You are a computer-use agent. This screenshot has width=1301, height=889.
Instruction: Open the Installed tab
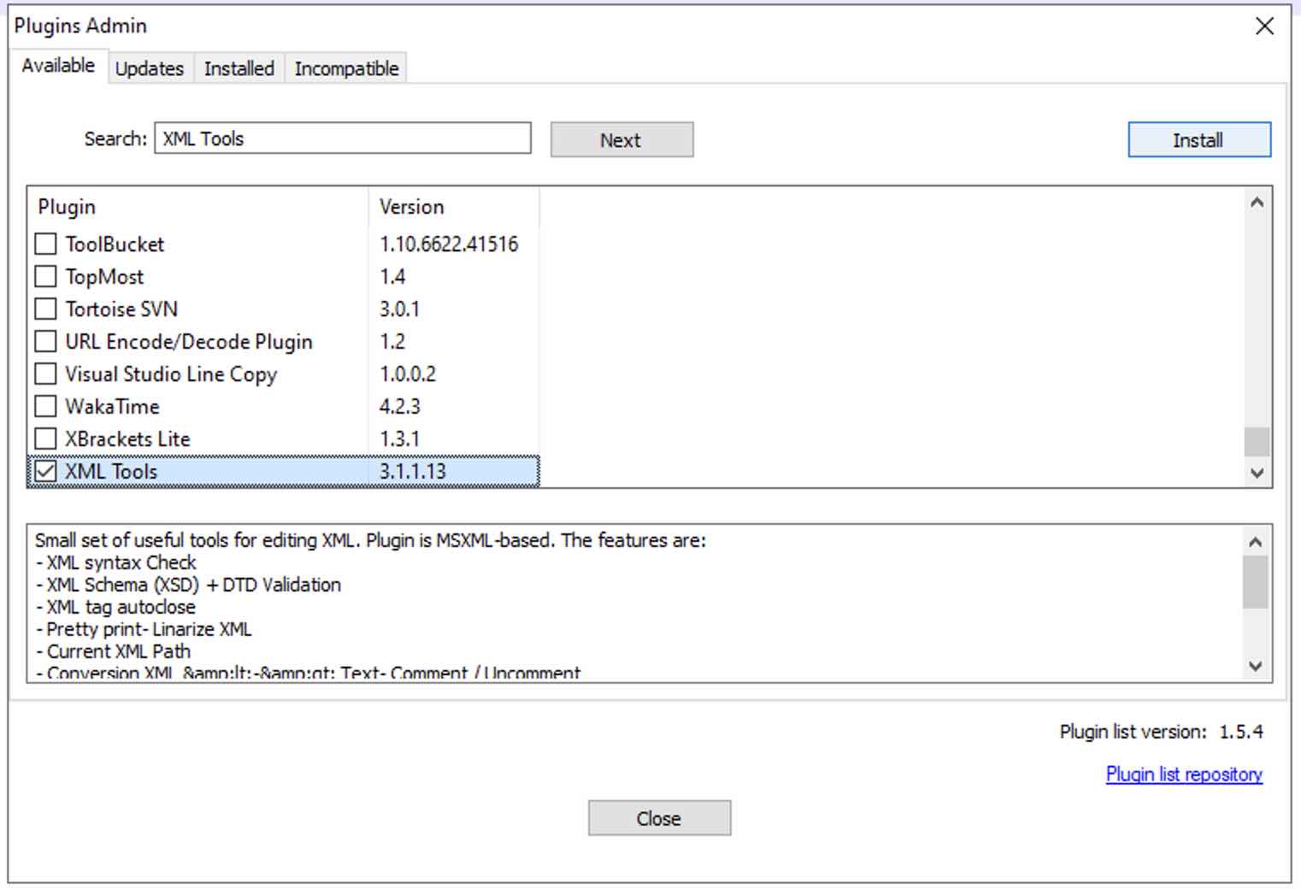pyautogui.click(x=238, y=68)
